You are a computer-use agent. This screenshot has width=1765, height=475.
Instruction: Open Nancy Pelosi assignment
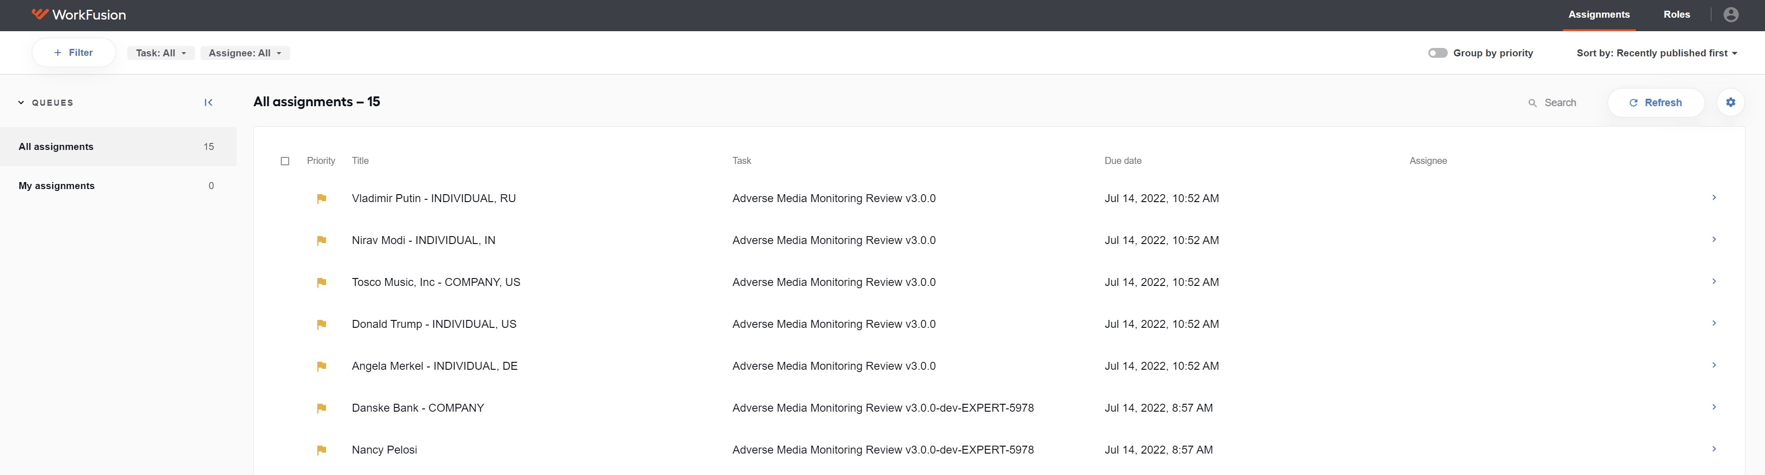(384, 450)
